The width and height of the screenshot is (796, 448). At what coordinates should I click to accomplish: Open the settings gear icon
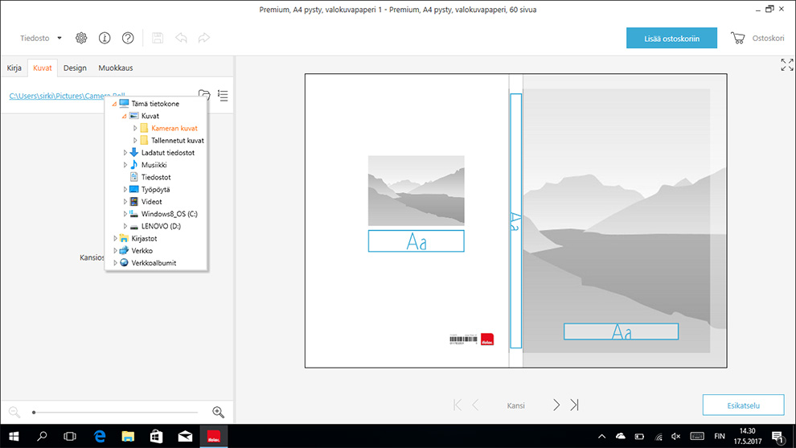pyautogui.click(x=81, y=38)
